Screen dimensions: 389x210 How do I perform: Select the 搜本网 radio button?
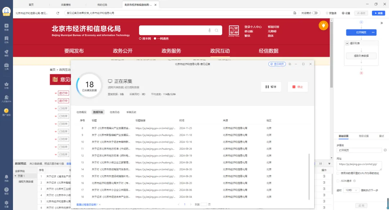tap(140, 38)
